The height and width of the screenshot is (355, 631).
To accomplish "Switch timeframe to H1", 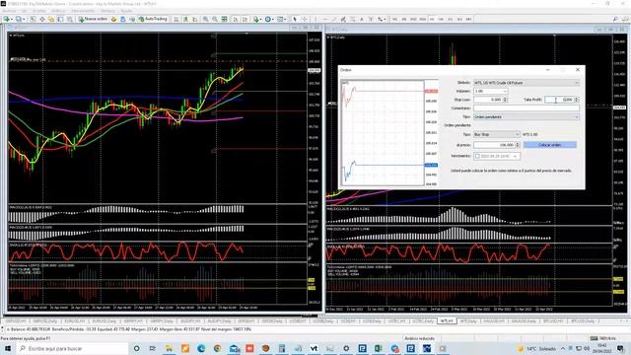I will click(x=432, y=19).
